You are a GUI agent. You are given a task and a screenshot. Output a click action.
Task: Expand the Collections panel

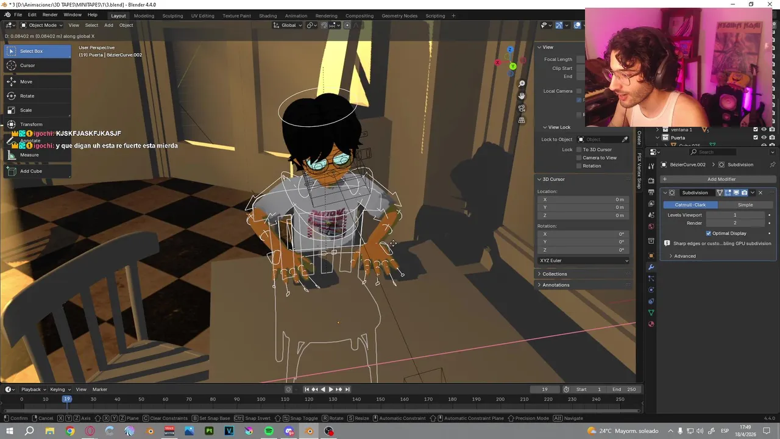[555, 274]
